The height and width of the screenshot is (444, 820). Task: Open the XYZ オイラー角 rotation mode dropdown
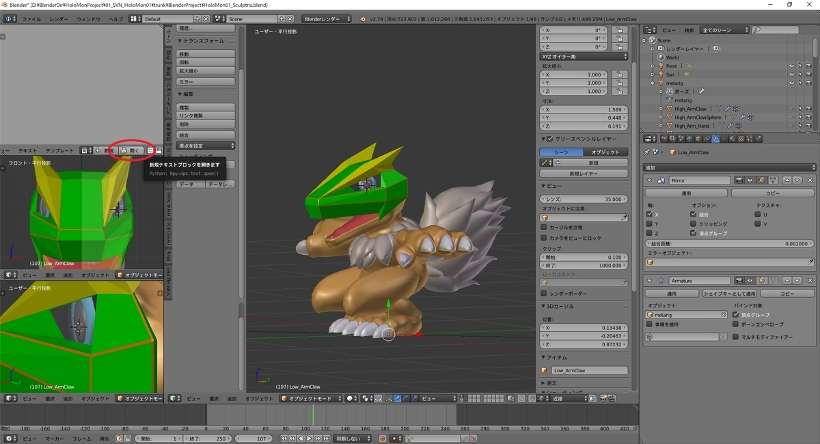tap(584, 57)
